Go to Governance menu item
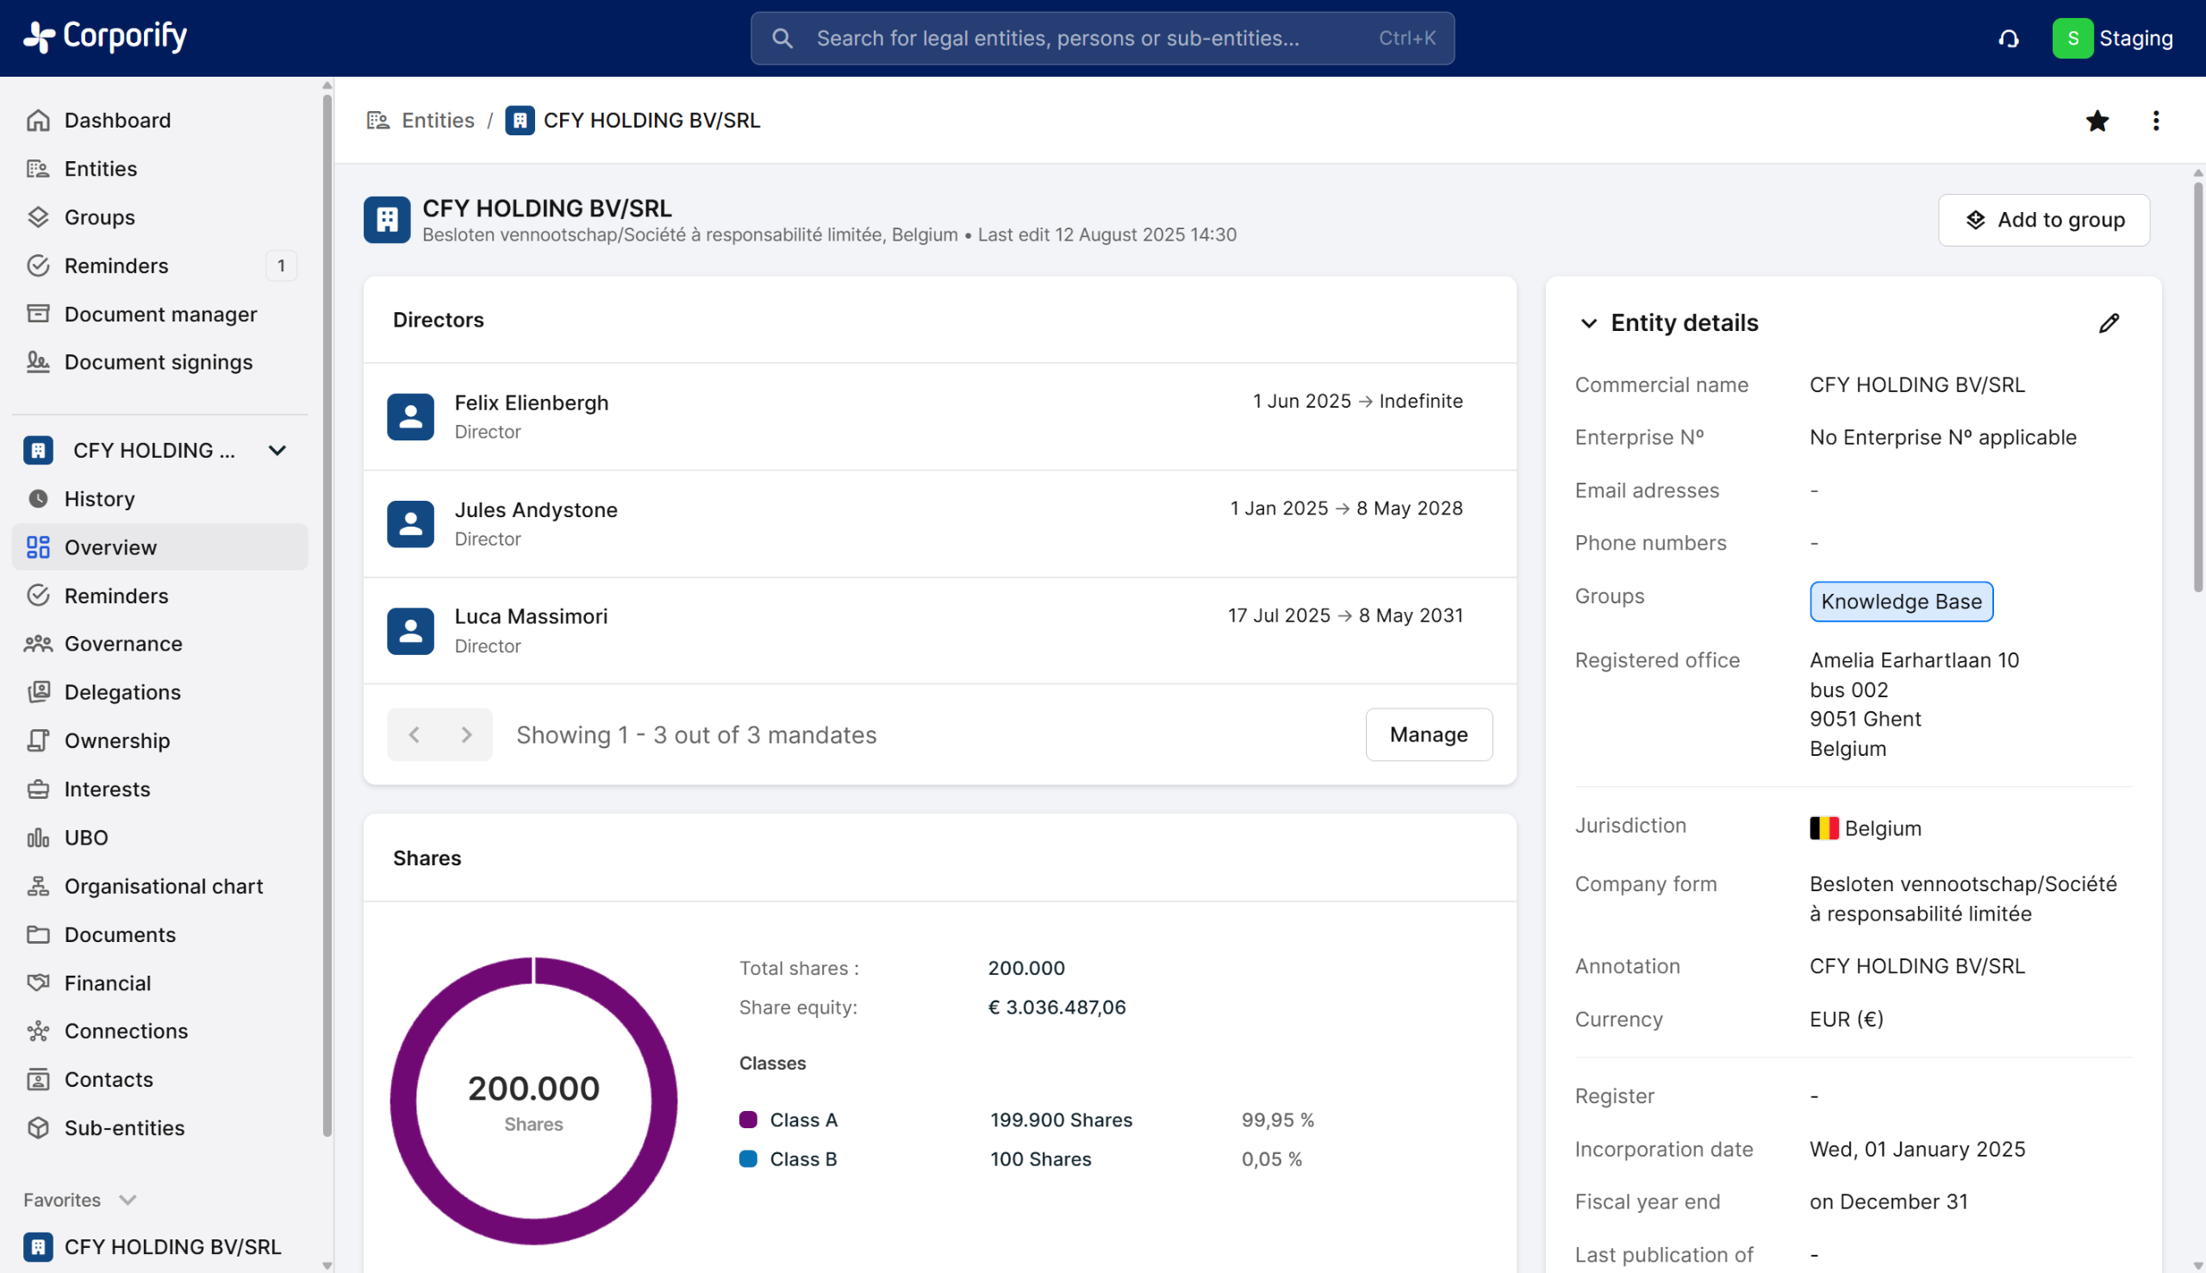2206x1273 pixels. pyautogui.click(x=123, y=644)
